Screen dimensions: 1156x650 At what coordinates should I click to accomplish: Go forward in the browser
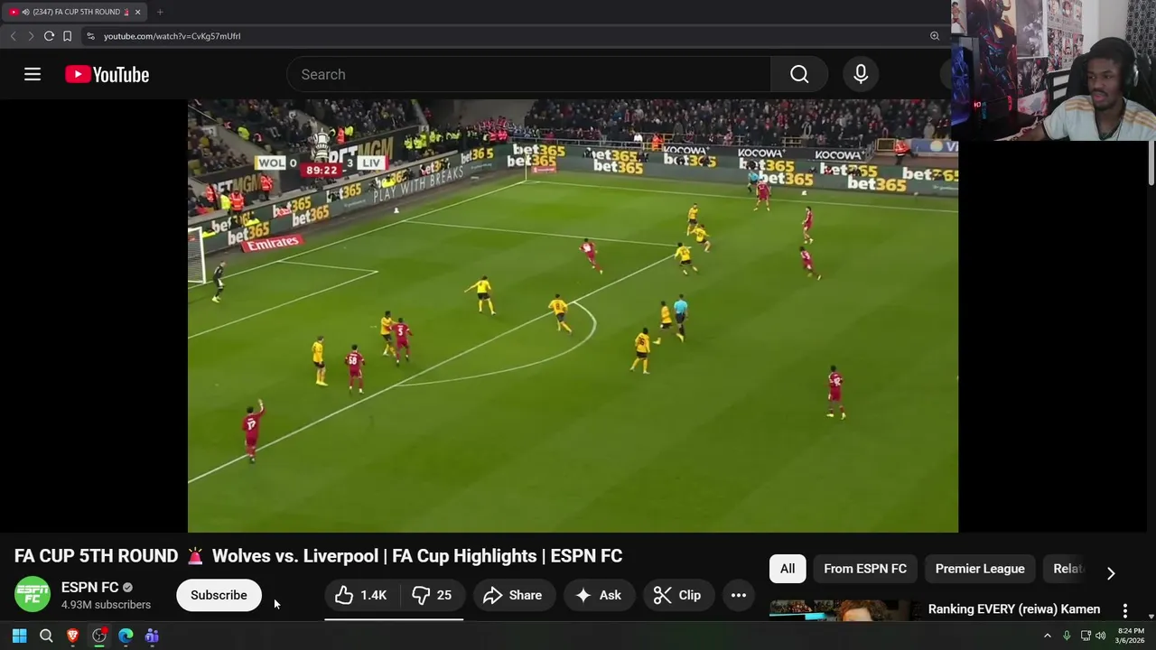[31, 36]
